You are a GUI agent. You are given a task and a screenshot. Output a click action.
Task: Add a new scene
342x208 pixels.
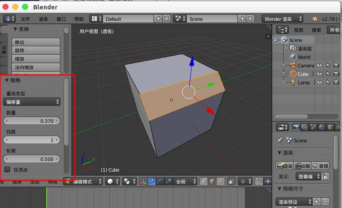(242, 19)
